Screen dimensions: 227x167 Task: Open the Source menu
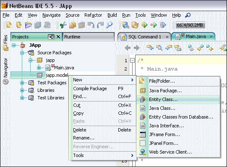pyautogui.click(x=73, y=15)
